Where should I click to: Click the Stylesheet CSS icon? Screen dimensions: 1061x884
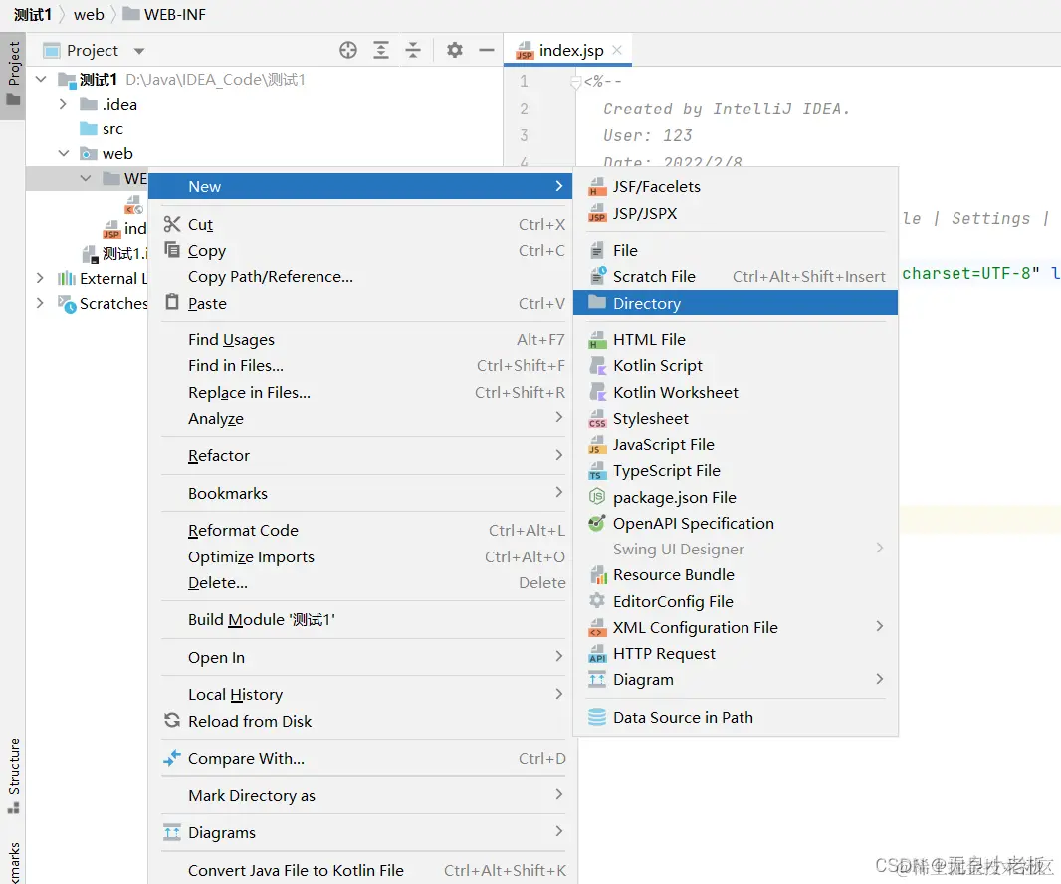click(x=597, y=419)
